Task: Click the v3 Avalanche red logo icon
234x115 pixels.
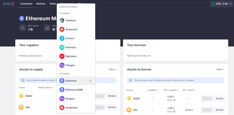Action: [62, 29]
